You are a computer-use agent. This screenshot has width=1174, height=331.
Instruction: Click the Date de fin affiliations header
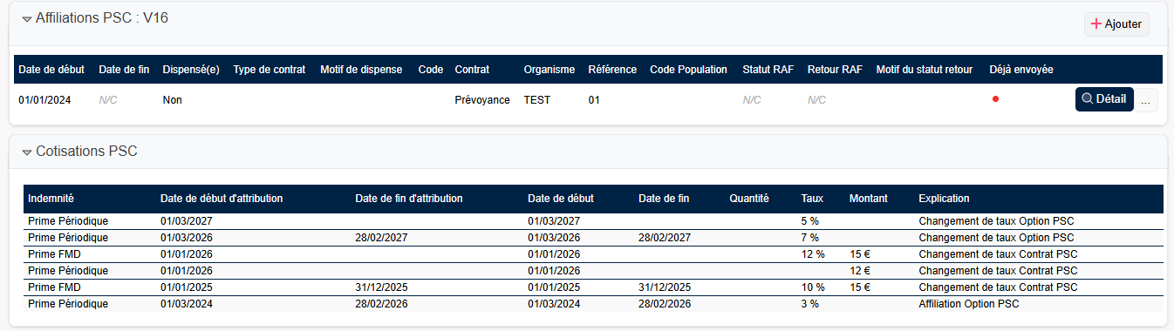(124, 70)
